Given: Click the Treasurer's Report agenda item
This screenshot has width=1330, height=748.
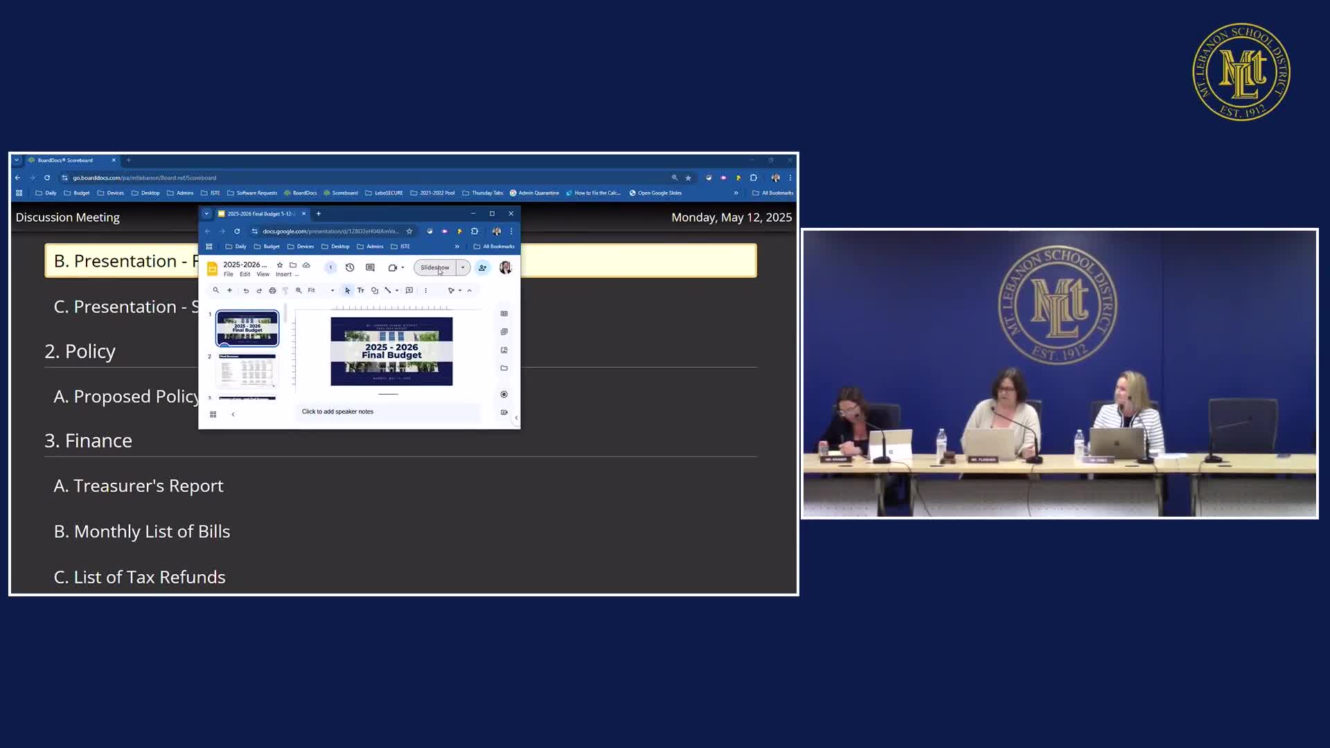Looking at the screenshot, I should tap(139, 486).
